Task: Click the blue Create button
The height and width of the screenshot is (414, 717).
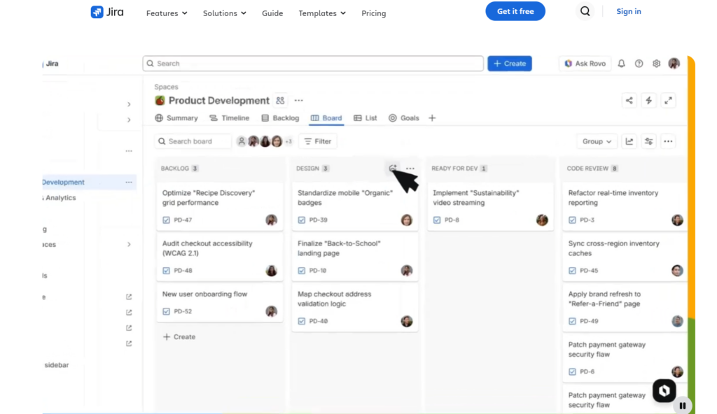Action: (510, 64)
